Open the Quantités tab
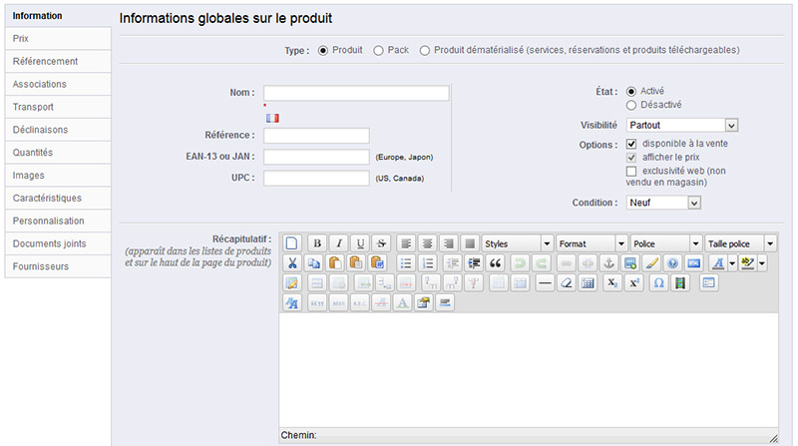 (58, 153)
